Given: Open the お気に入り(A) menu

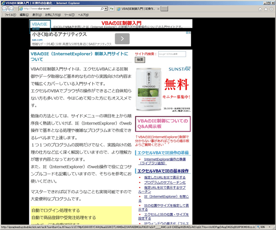Looking at the screenshot, I should coord(53,15).
